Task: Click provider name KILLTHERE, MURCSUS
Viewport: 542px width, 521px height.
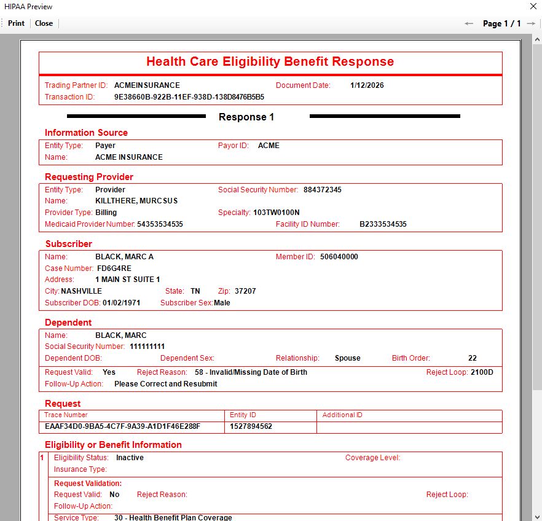Action: pos(136,201)
